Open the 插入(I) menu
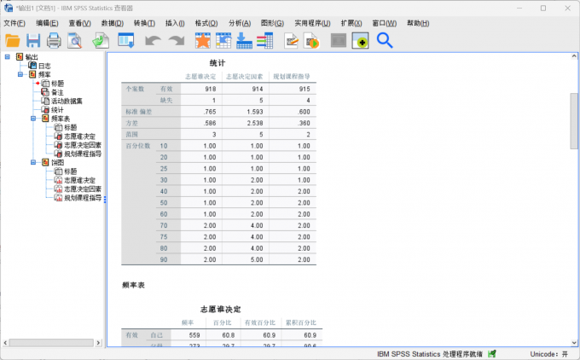Viewport: 580px width, 360px height. point(175,23)
